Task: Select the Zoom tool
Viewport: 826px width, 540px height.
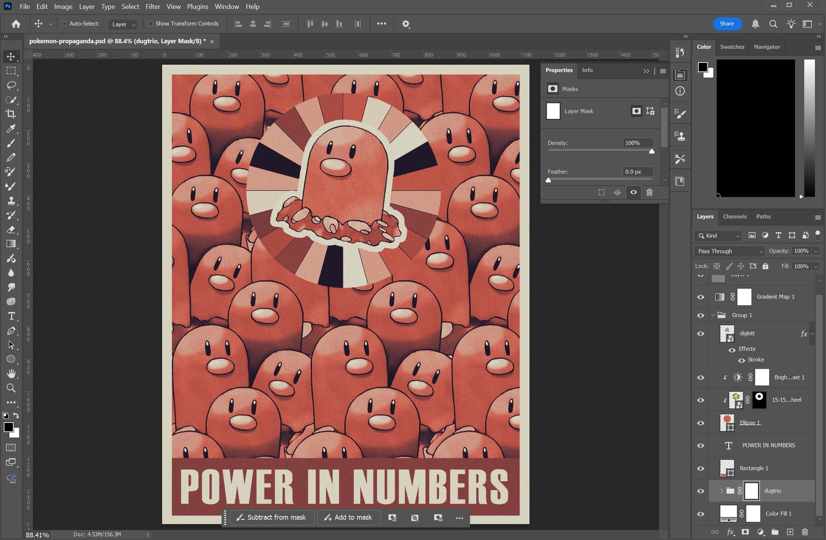Action: [11, 388]
